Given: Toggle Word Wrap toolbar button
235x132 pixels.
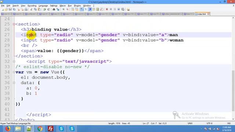Looking at the screenshot, I should click(x=82, y=10).
